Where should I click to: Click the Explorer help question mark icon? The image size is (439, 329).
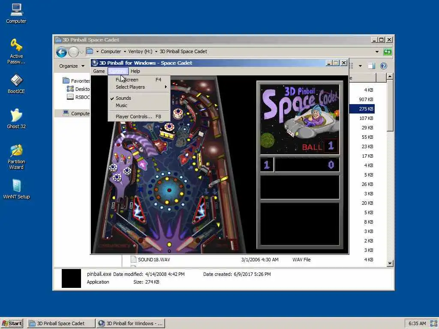[x=384, y=66]
